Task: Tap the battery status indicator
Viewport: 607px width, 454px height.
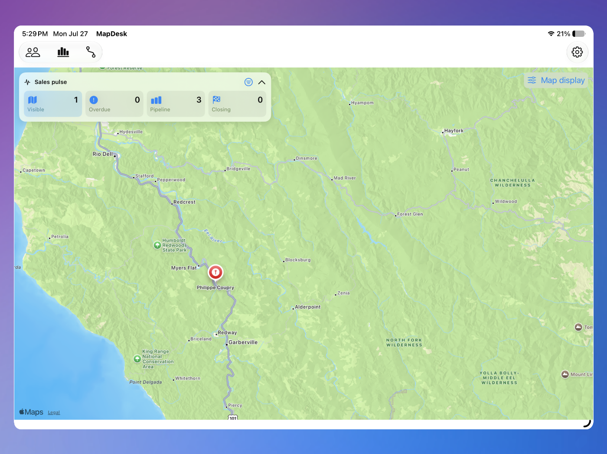Action: 579,34
